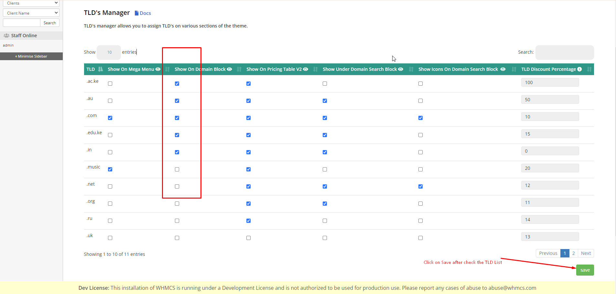Click the sidebar Search button
Viewport: 616px width, 294px height.
[x=50, y=23]
